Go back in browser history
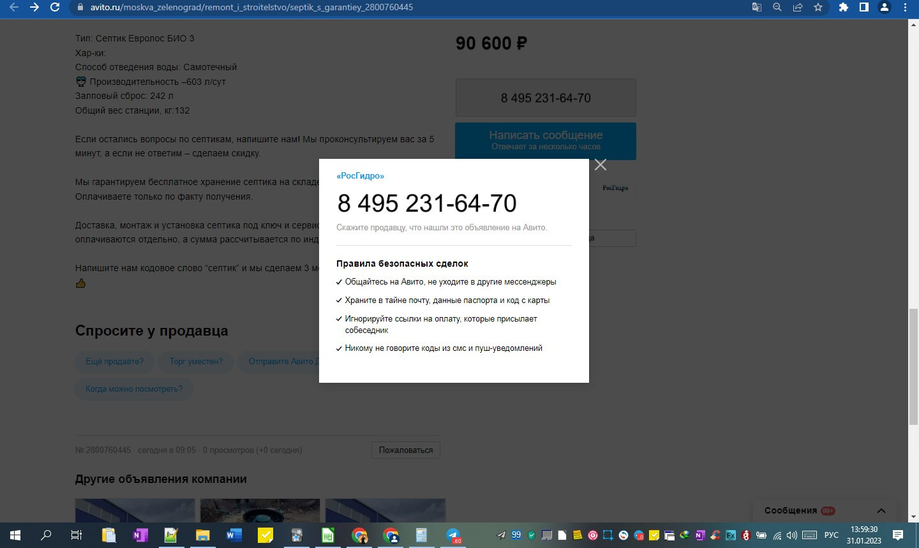Screen dimensions: 919x548 point(14,8)
